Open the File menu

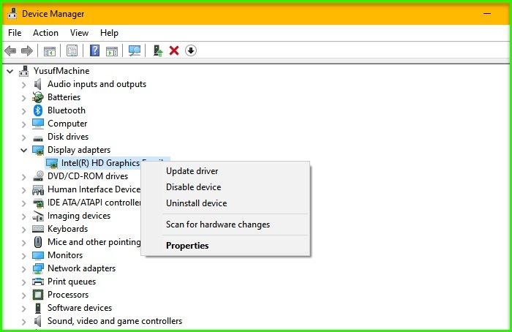pyautogui.click(x=15, y=33)
